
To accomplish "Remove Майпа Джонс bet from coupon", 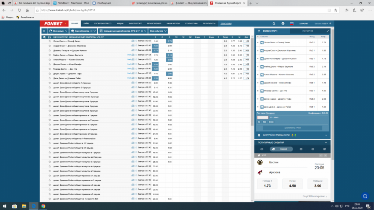I will click(x=258, y=67).
